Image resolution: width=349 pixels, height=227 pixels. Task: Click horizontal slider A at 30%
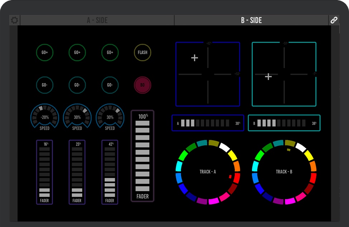click(208, 123)
